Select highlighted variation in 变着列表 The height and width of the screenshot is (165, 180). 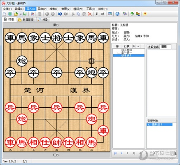point(159,125)
